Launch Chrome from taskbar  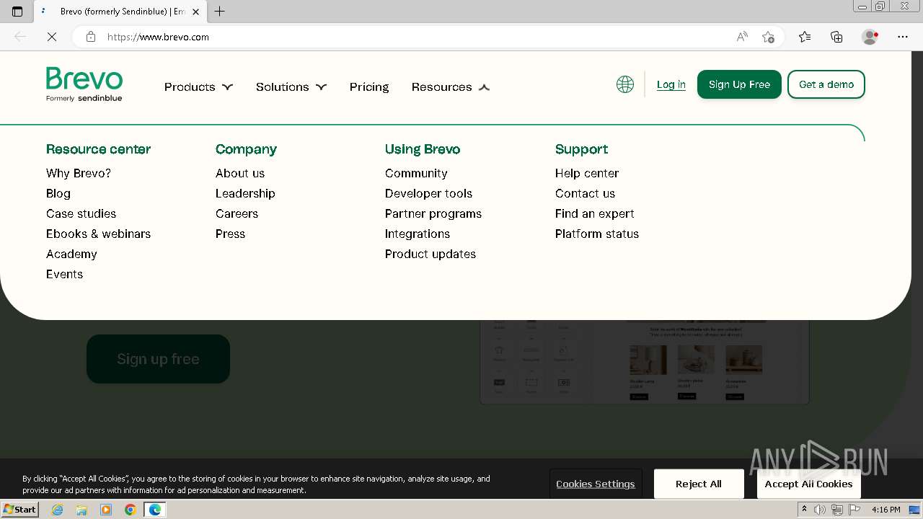click(x=131, y=510)
